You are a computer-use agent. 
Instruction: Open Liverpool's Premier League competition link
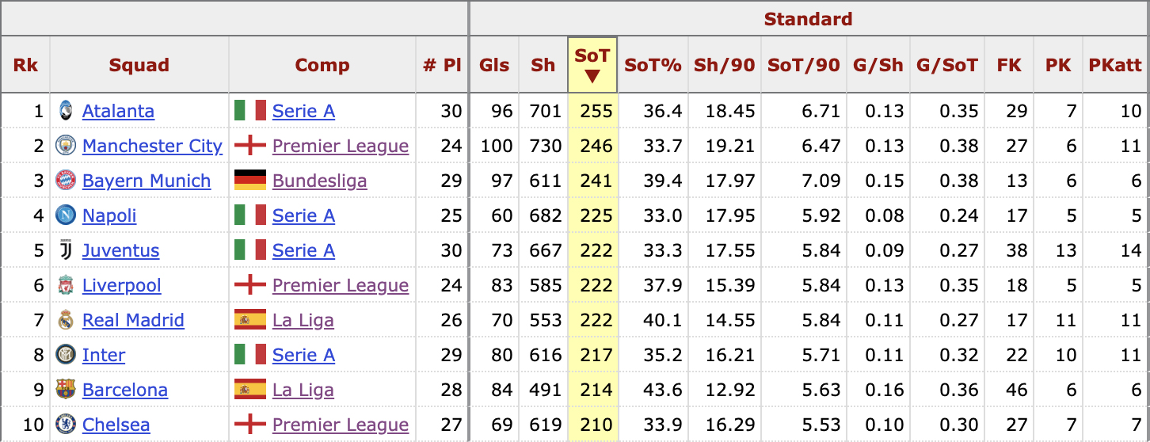pos(341,285)
